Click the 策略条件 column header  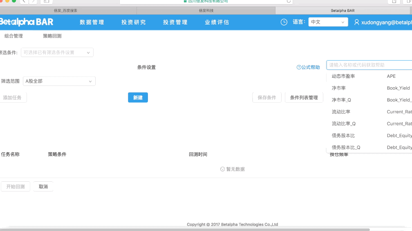57,154
